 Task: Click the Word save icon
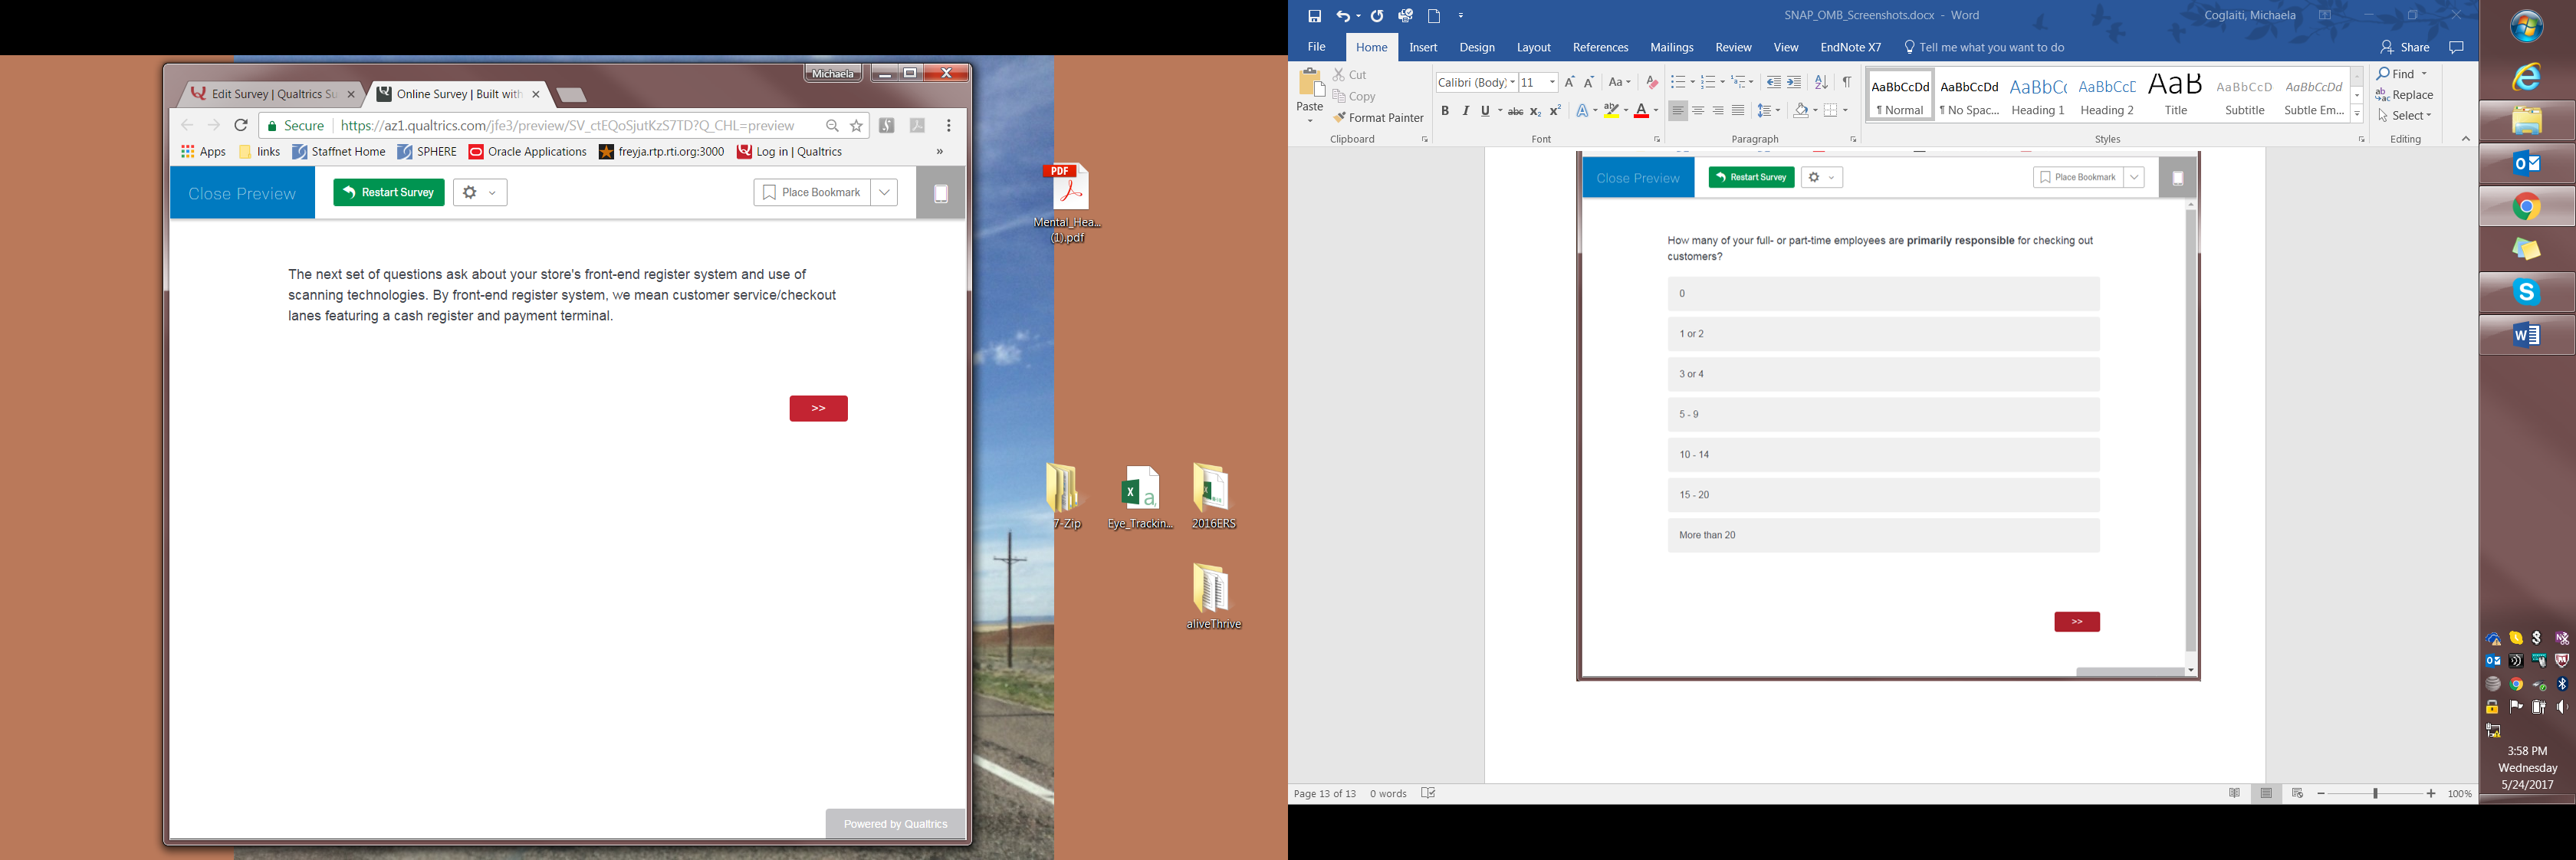(x=1314, y=16)
